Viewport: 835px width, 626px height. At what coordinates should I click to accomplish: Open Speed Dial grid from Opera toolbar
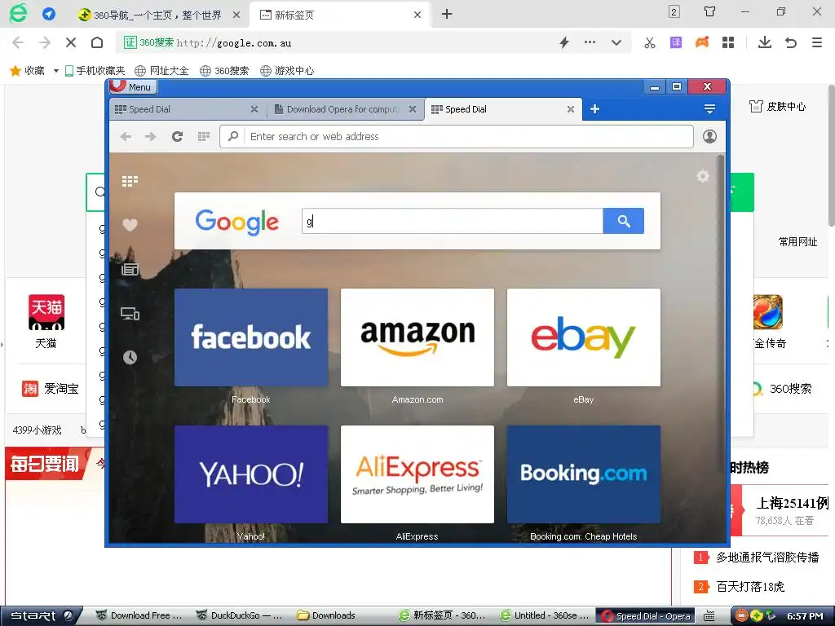(x=203, y=137)
